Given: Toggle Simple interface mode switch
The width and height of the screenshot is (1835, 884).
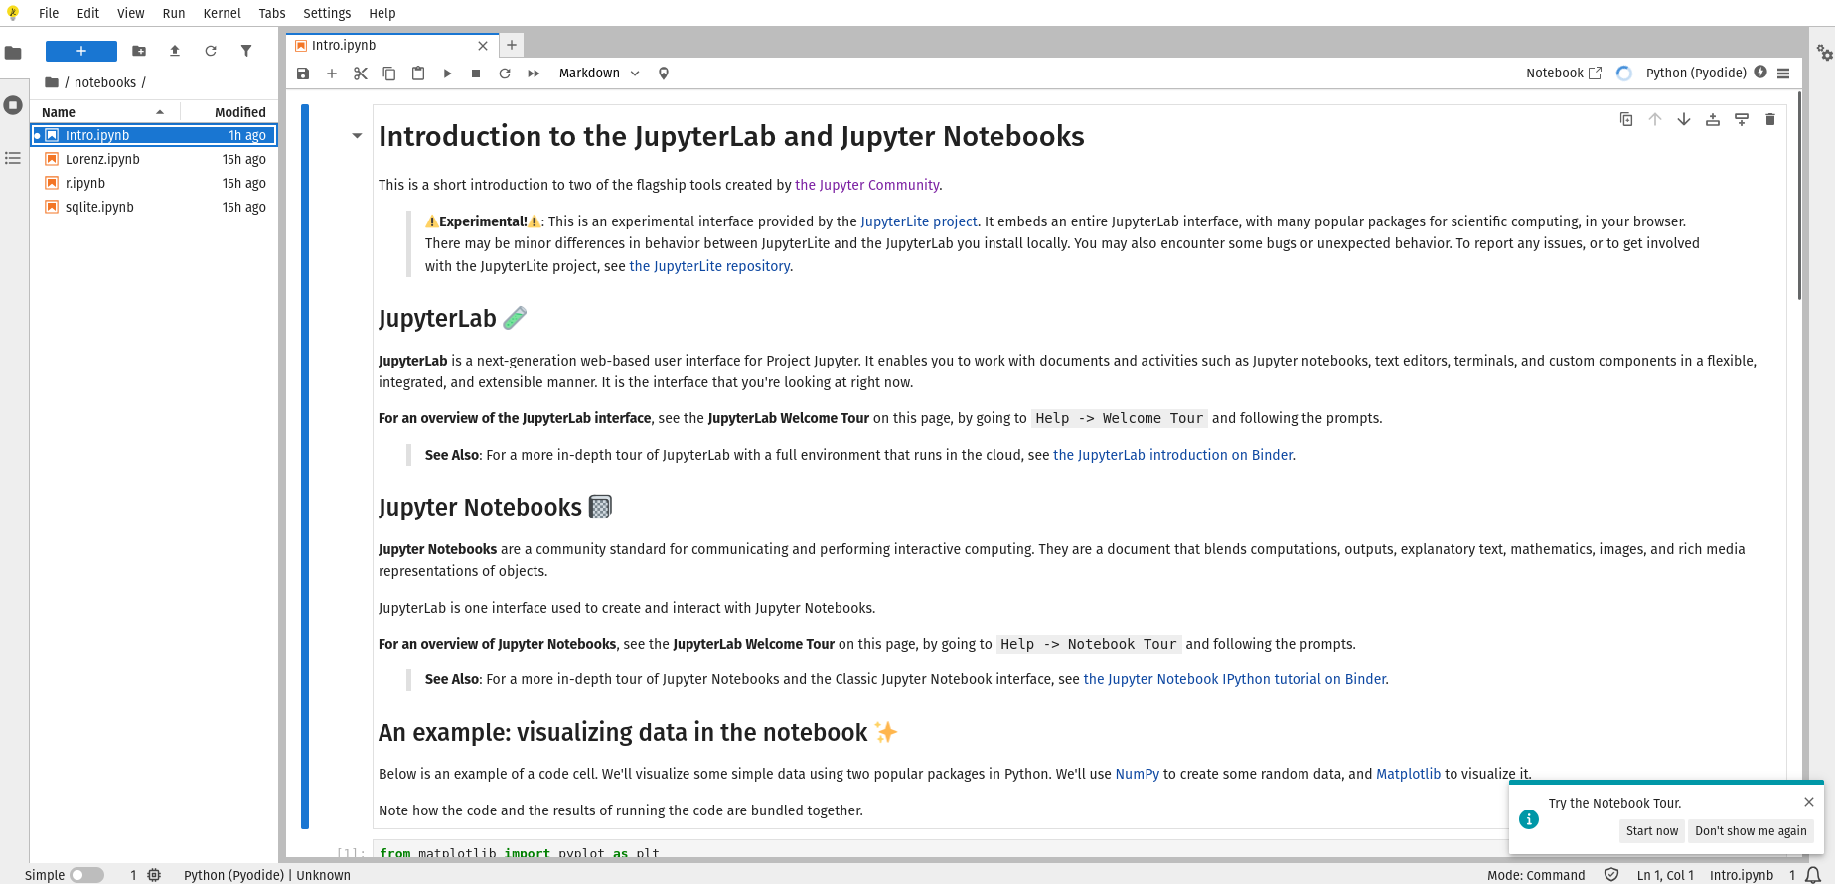Looking at the screenshot, I should (86, 875).
